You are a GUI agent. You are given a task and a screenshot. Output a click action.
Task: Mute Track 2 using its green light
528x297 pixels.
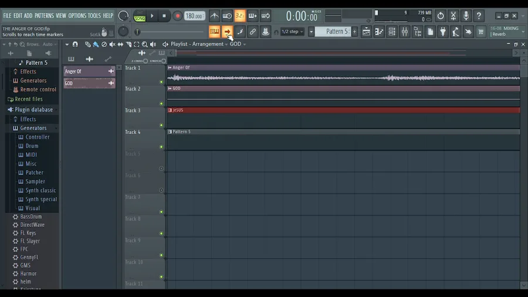161,103
